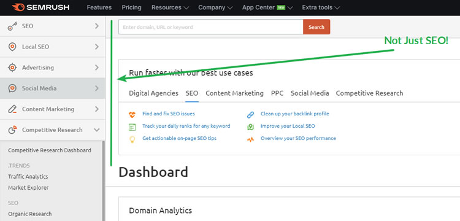Open Organic Research in sidebar

(29, 214)
